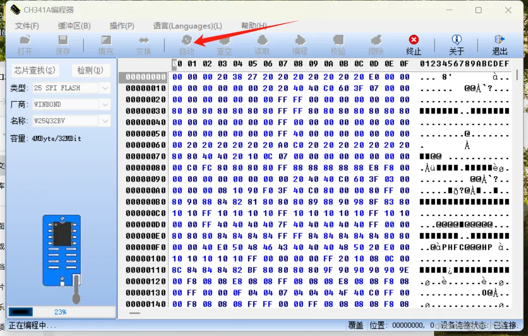Expand the 厂商 dropdown showing WINBOND
The height and width of the screenshot is (336, 528).
click(x=105, y=104)
